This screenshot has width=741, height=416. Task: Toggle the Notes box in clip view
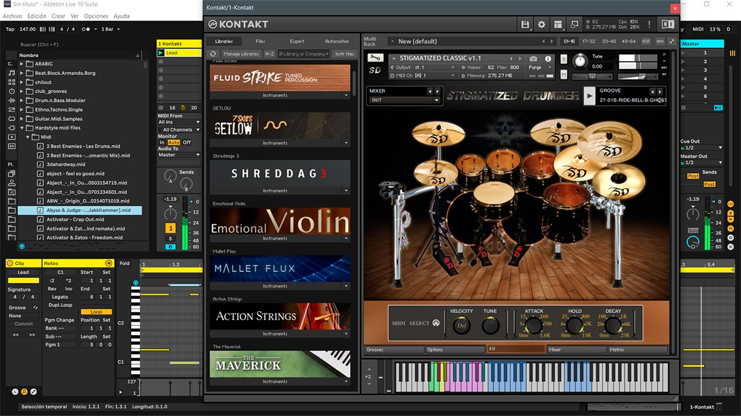point(24,391)
